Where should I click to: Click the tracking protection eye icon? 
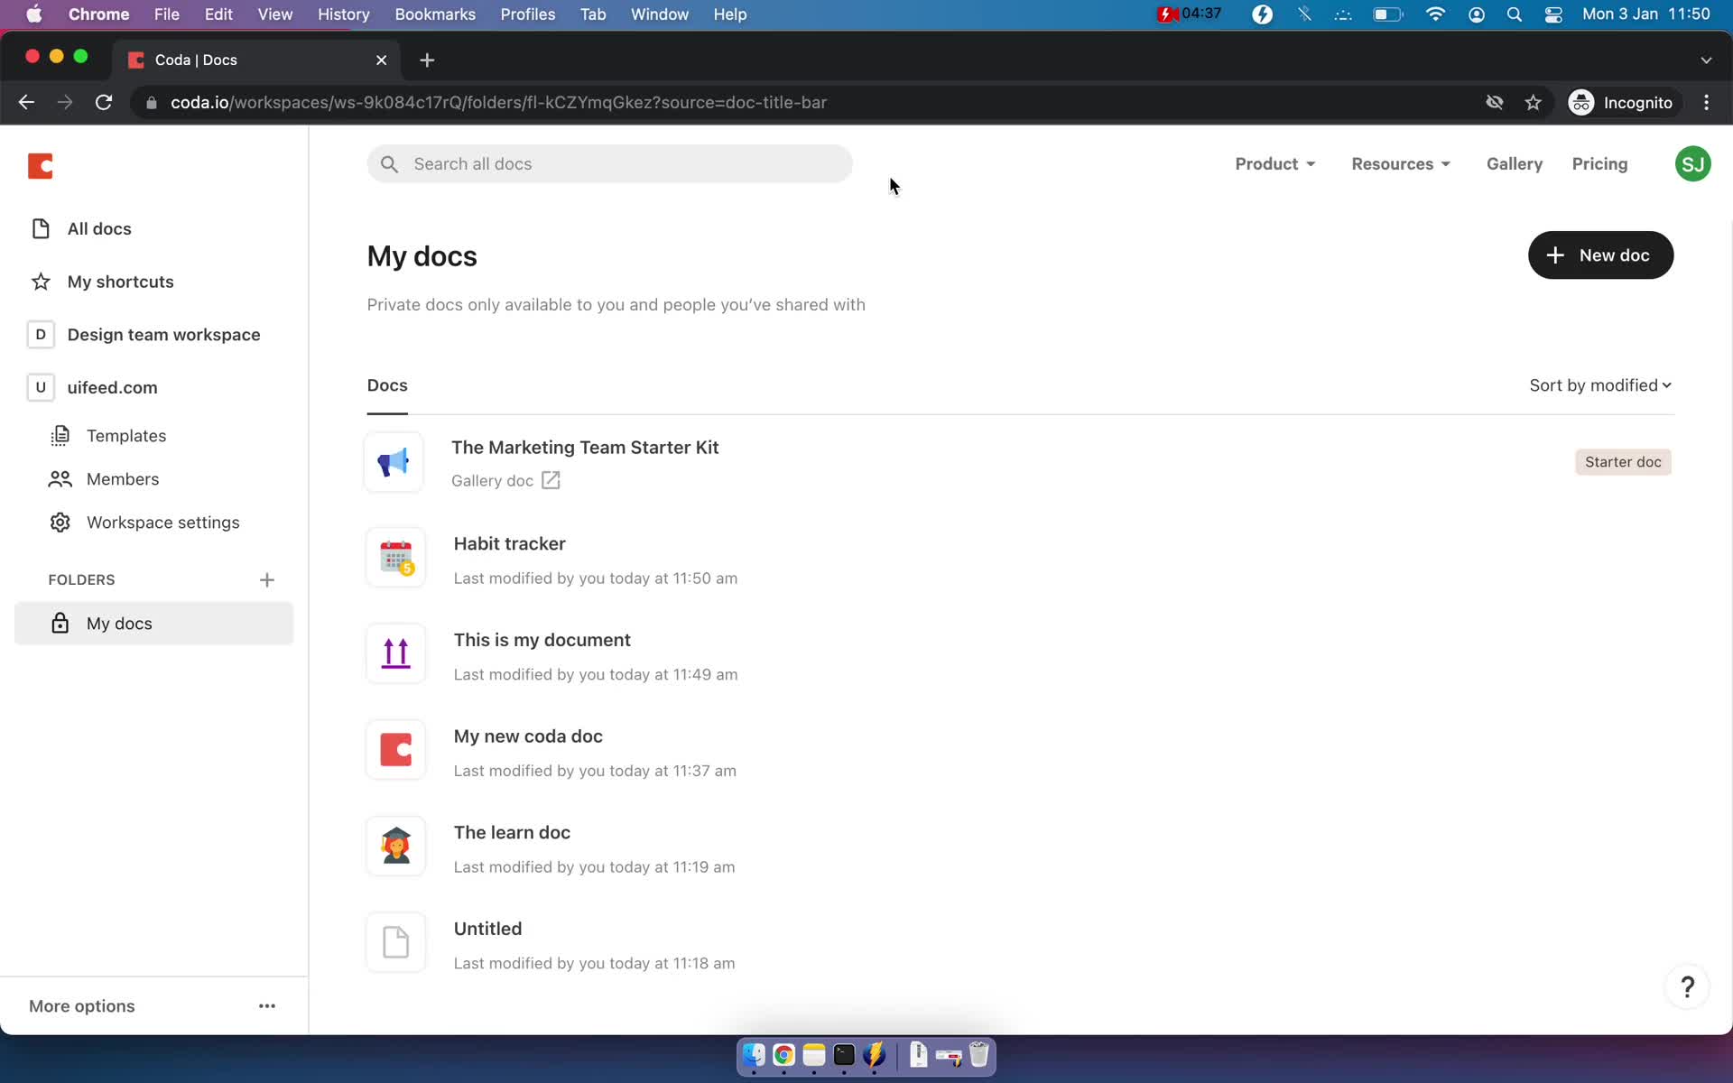[1494, 103]
